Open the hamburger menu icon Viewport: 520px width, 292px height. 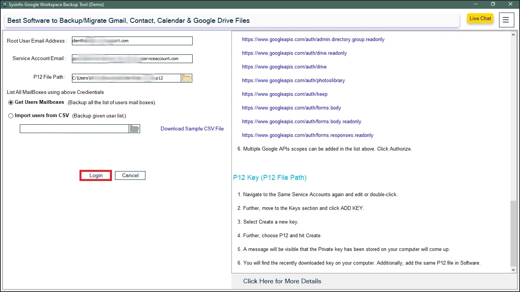[506, 20]
